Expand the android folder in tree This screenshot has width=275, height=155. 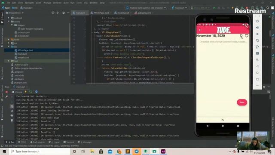(x=9, y=18)
